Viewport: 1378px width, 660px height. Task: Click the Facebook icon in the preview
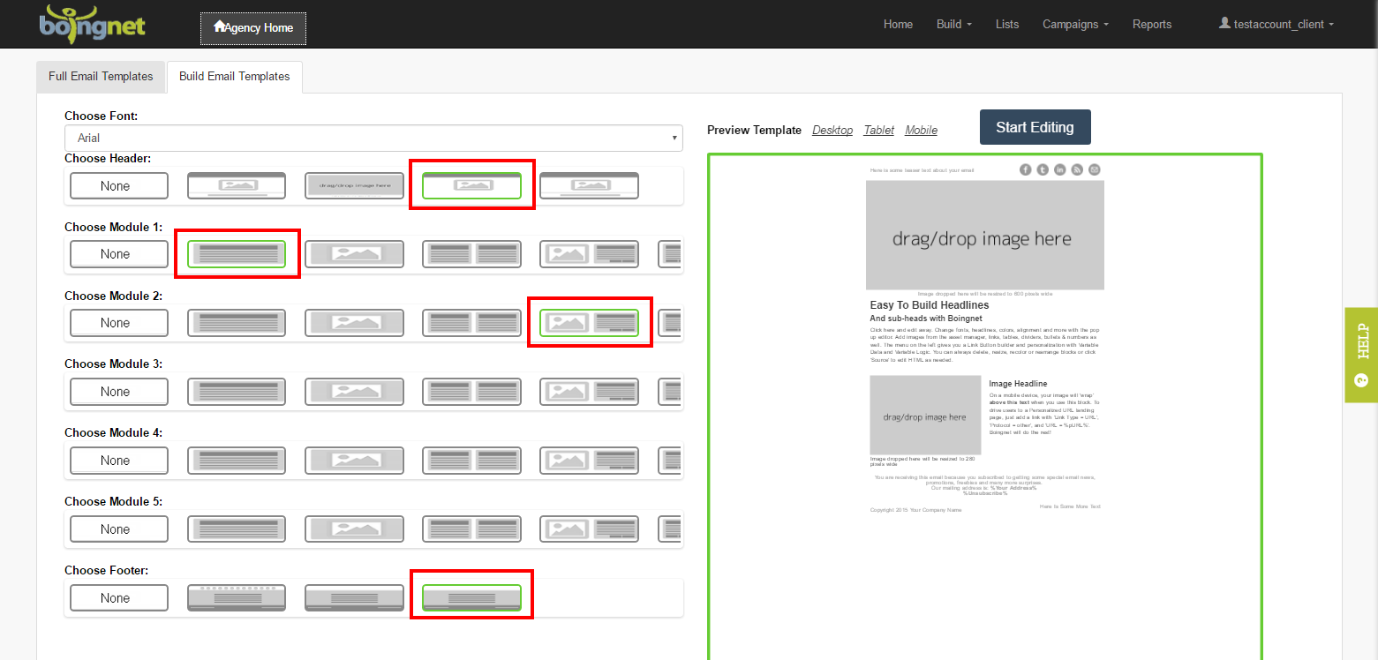point(1026,170)
